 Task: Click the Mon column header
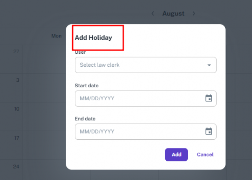[x=56, y=36]
